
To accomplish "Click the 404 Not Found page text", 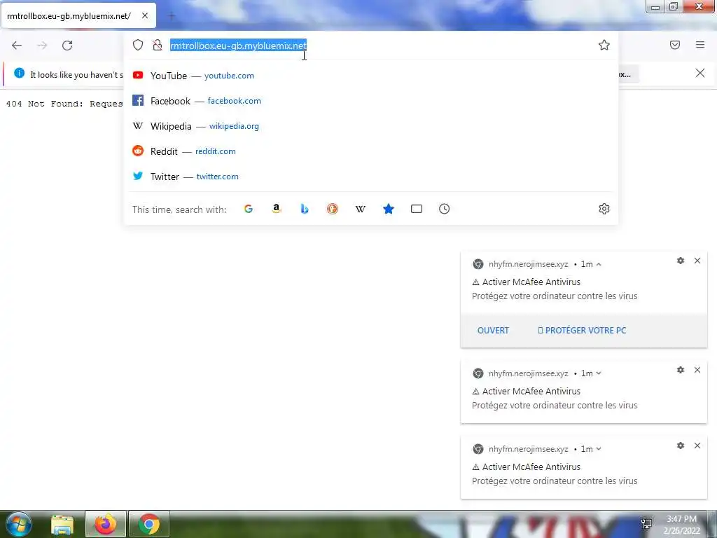I will [x=64, y=104].
